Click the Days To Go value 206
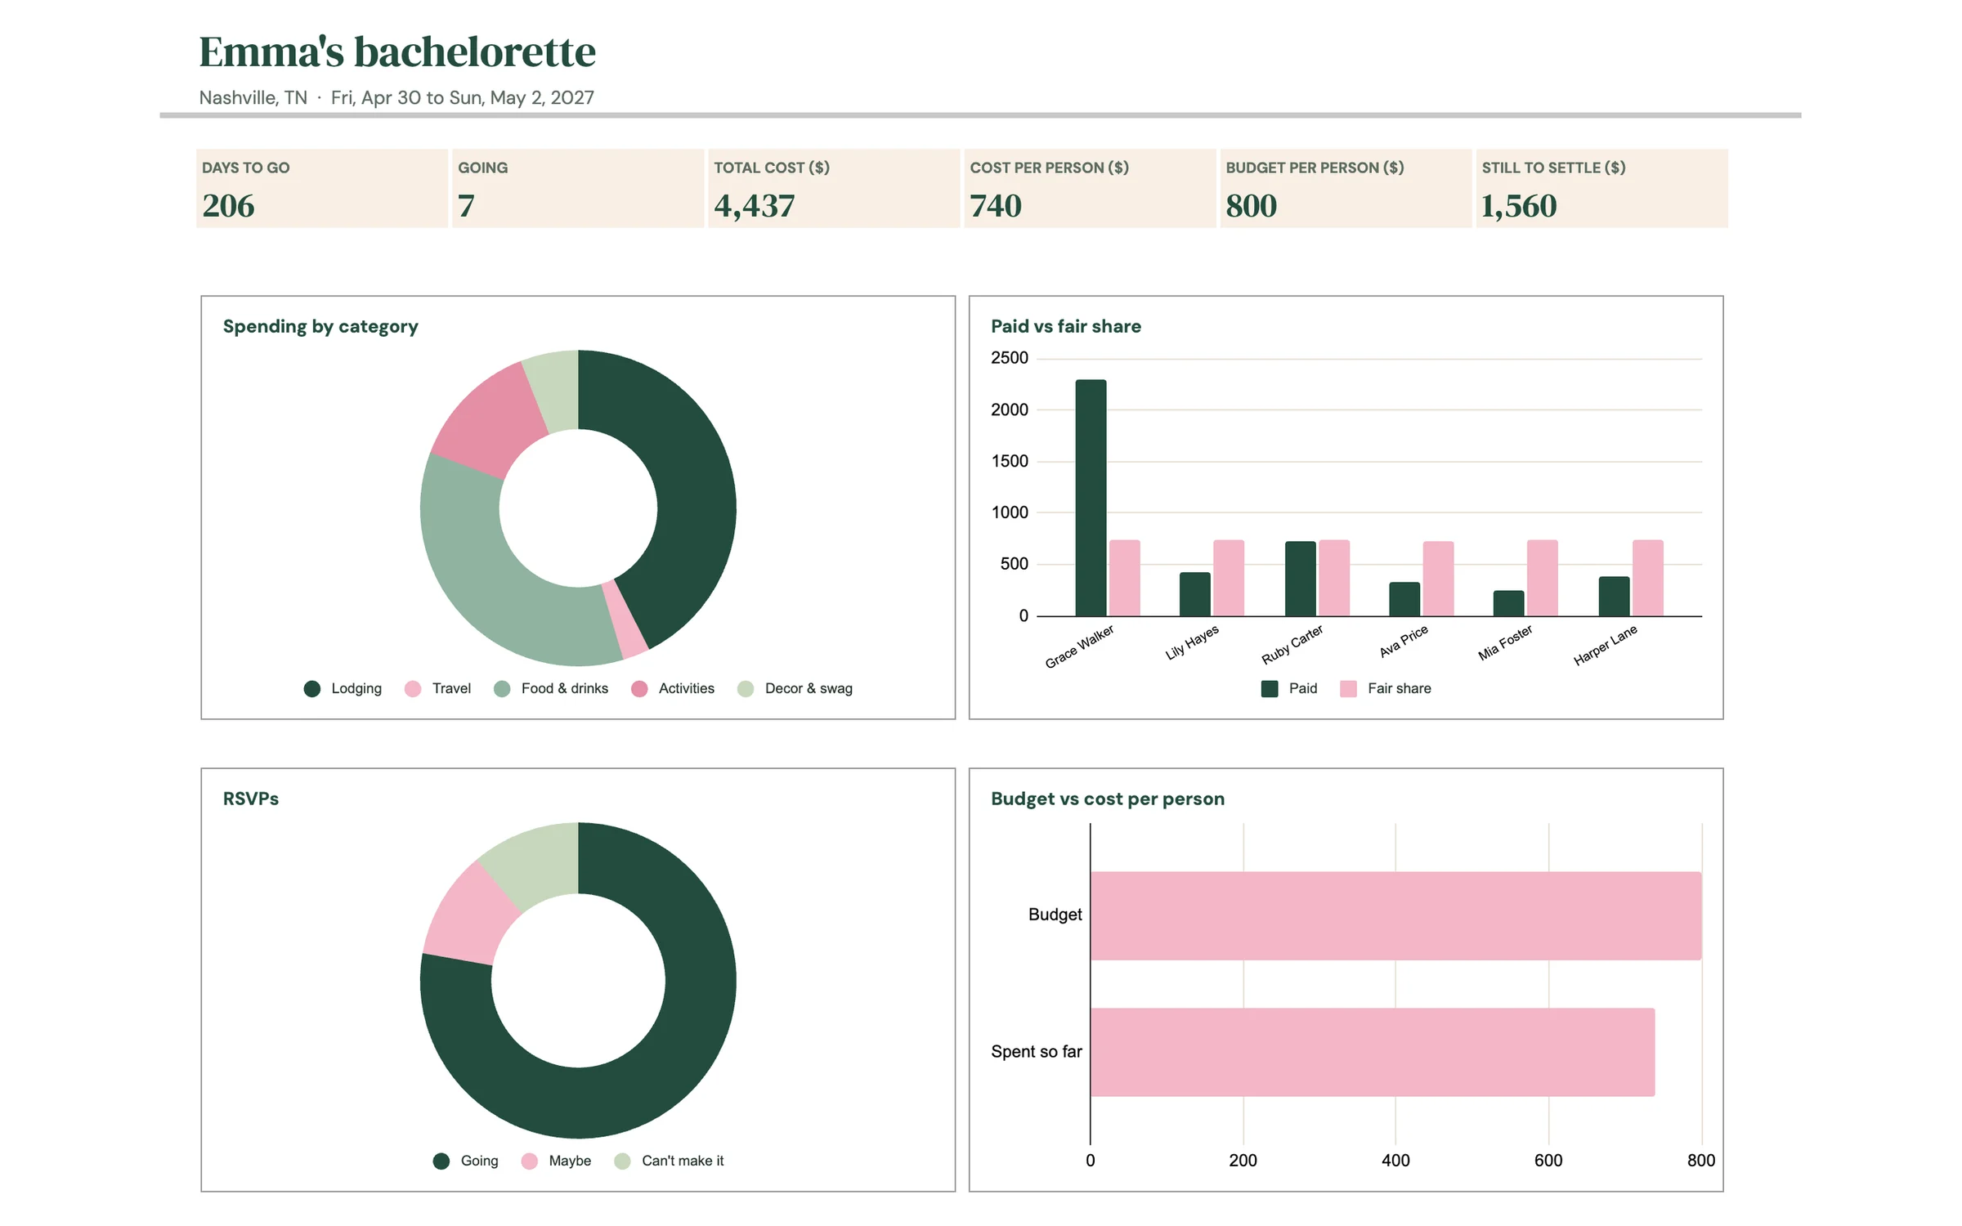This screenshot has width=1962, height=1226. [228, 206]
